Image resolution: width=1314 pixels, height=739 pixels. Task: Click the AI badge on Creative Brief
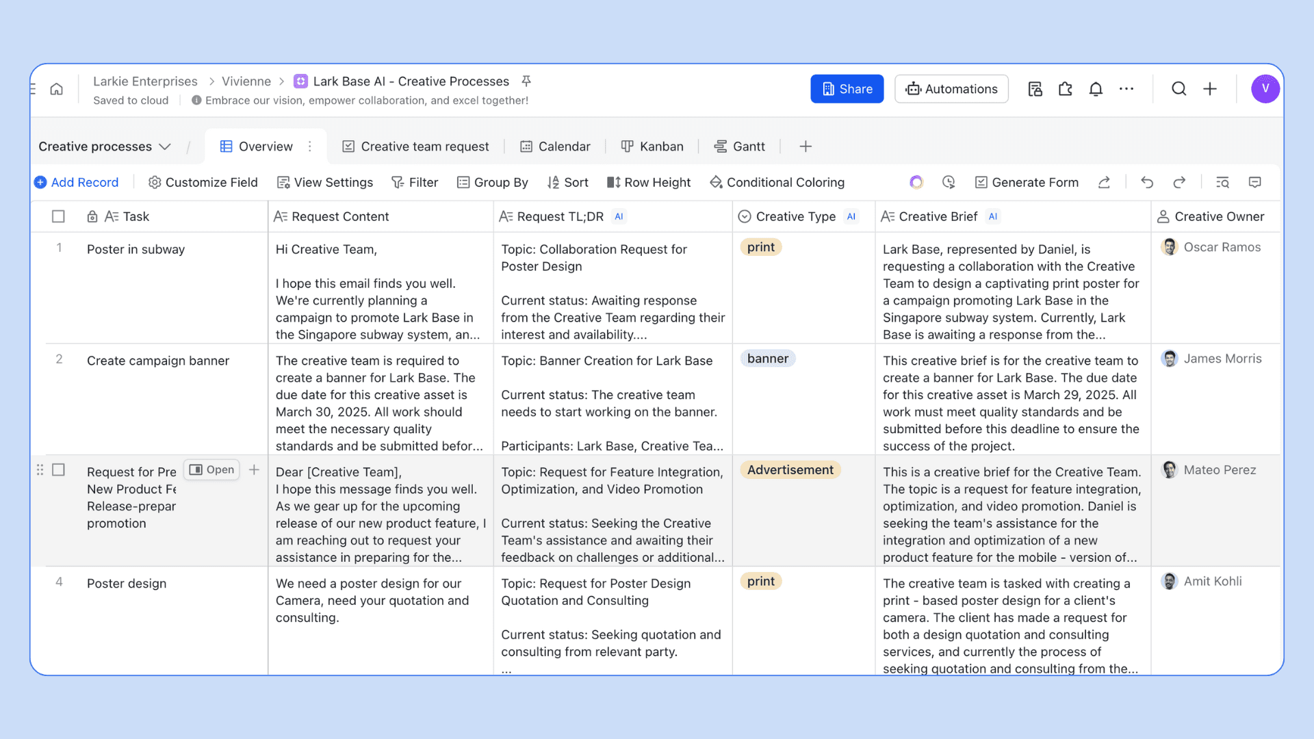click(993, 216)
